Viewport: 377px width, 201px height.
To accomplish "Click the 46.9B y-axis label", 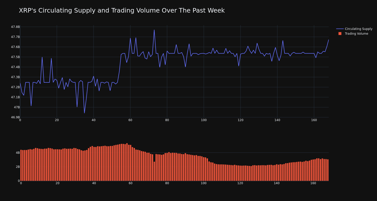I will (15, 117).
